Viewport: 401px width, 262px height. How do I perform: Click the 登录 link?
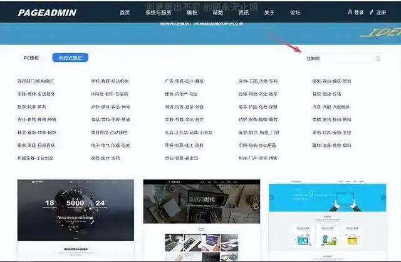[359, 13]
